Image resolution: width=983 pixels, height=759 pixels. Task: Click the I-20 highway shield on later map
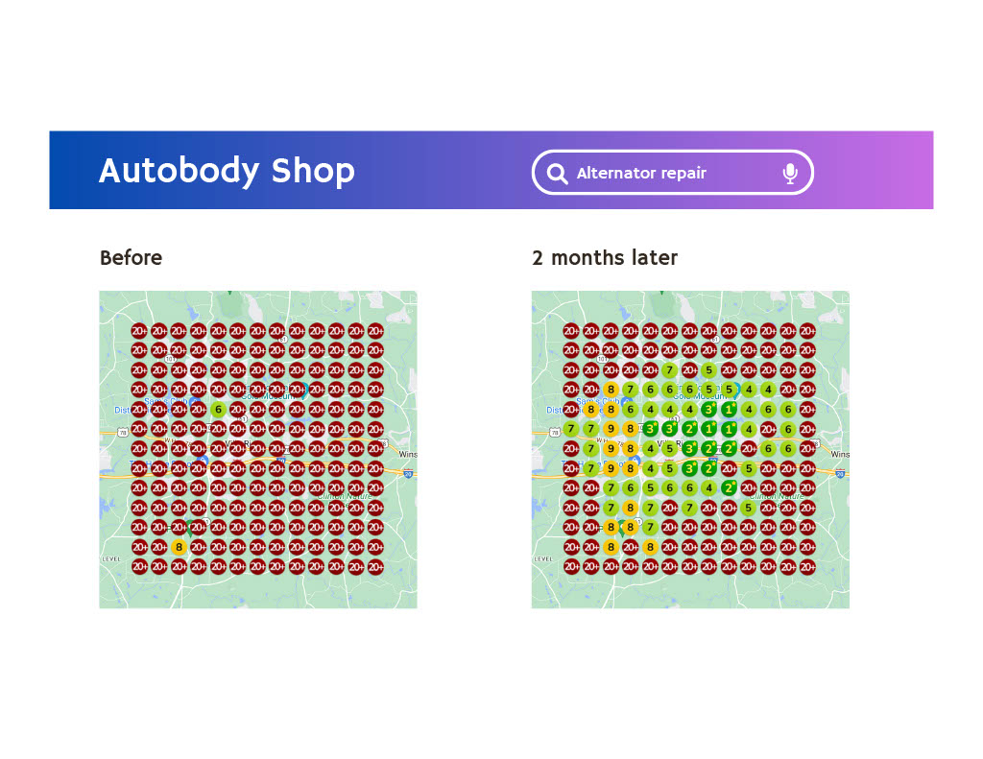[x=841, y=473]
